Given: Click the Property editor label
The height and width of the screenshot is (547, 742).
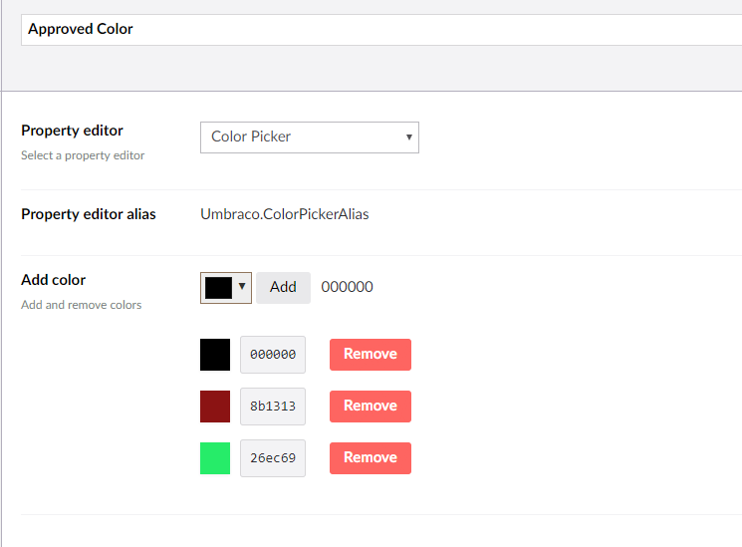Looking at the screenshot, I should pos(72,131).
